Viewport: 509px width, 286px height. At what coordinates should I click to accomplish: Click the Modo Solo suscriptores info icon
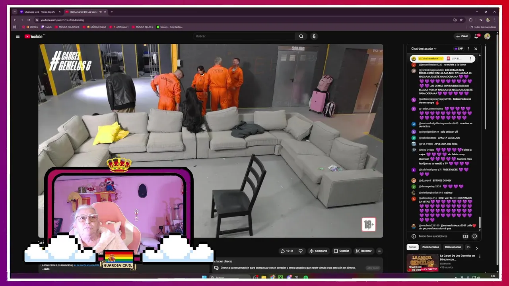[414, 236]
